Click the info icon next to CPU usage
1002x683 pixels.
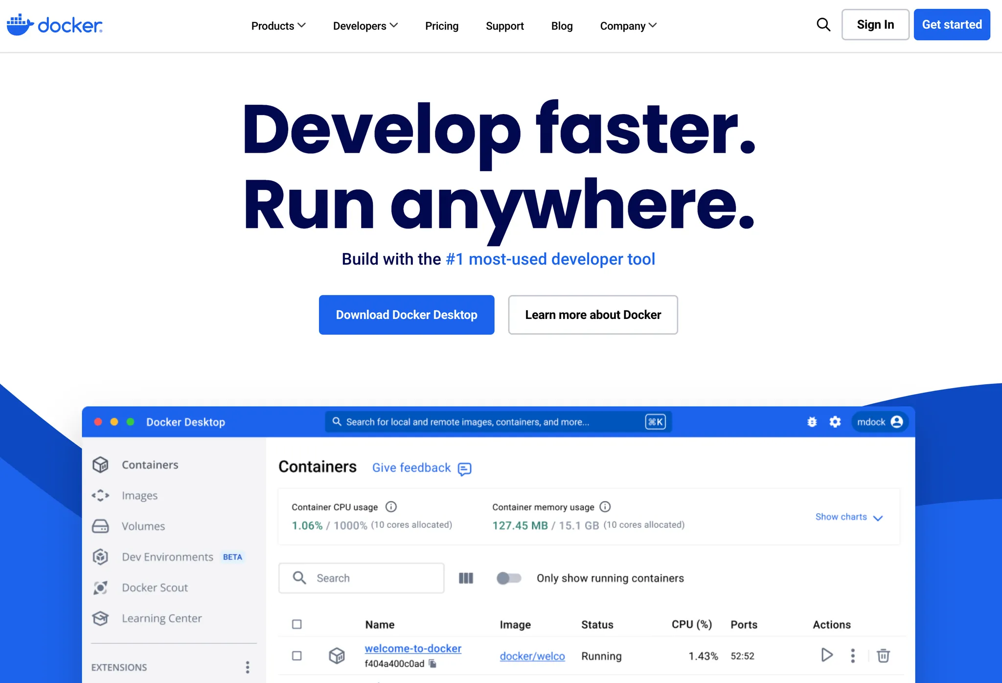391,507
